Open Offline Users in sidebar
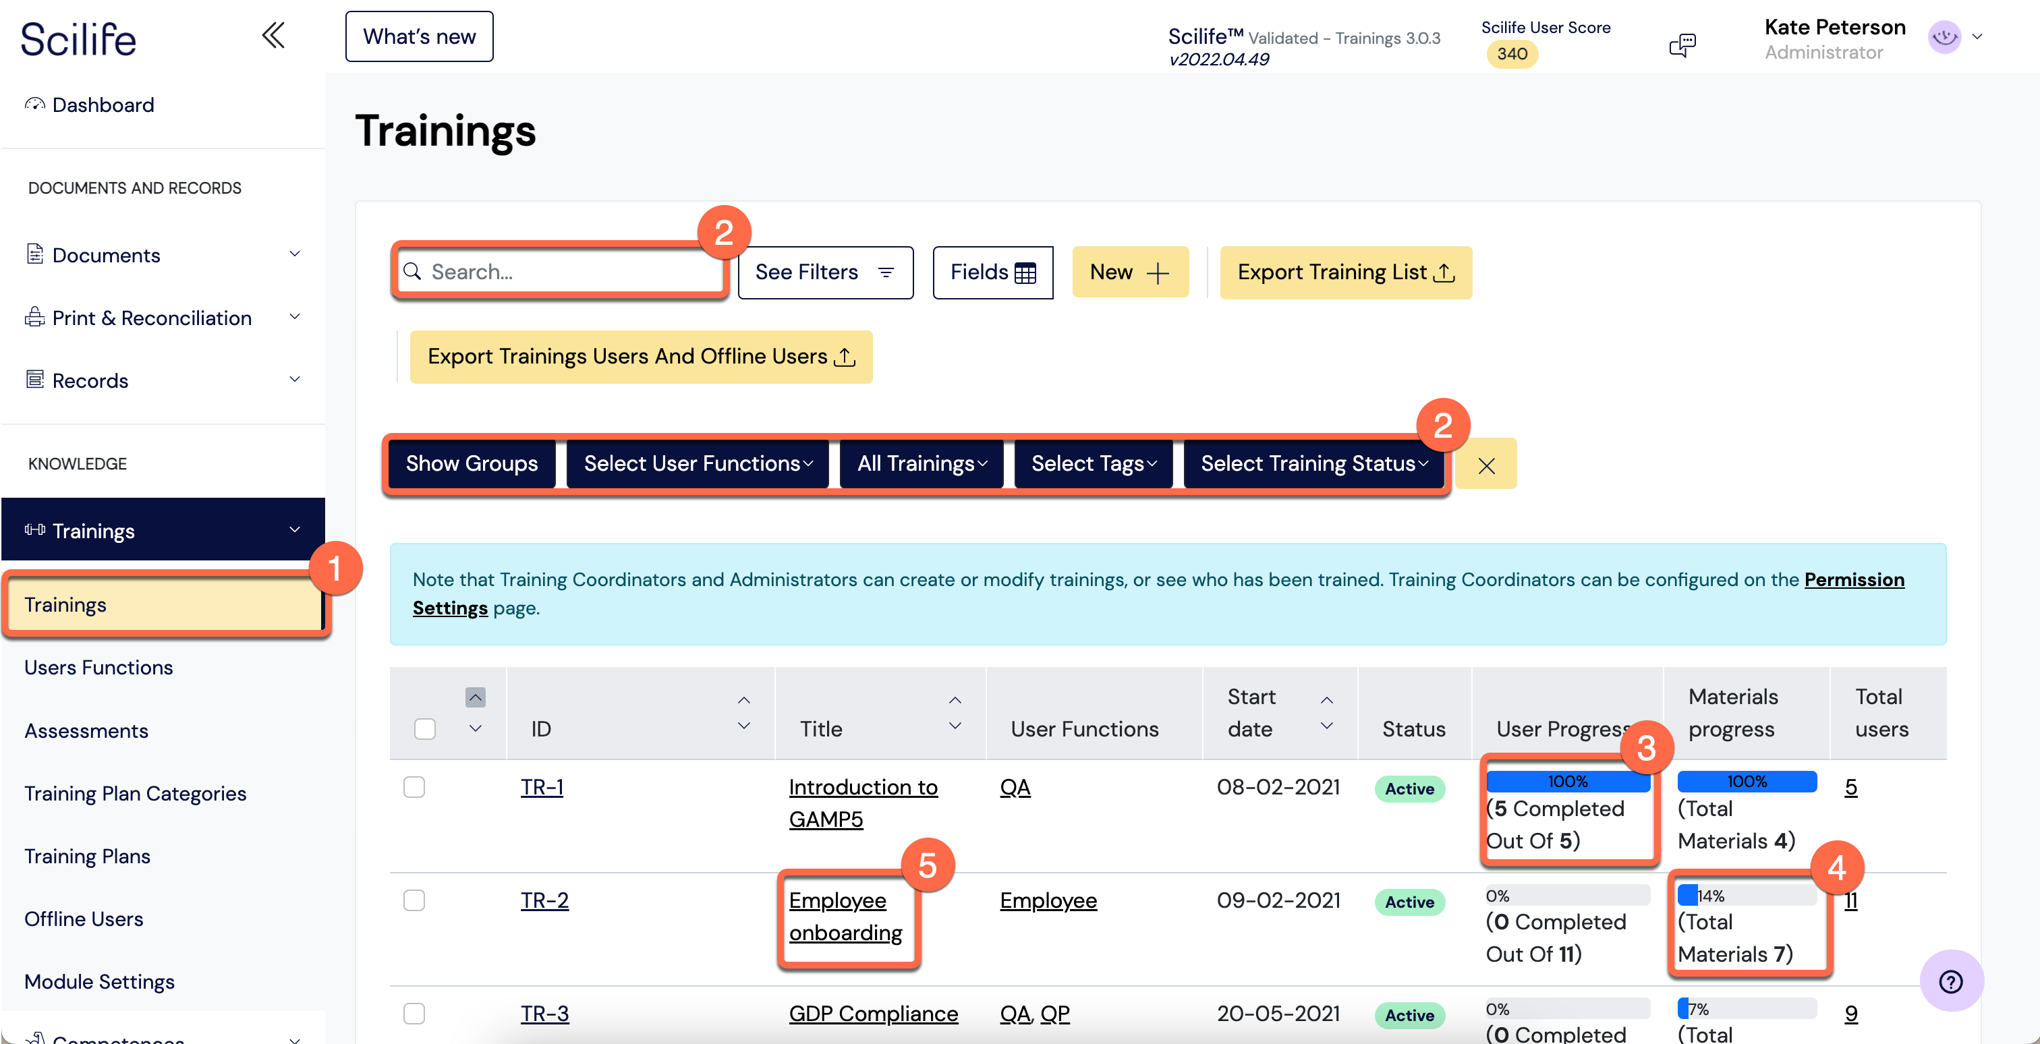 tap(84, 919)
